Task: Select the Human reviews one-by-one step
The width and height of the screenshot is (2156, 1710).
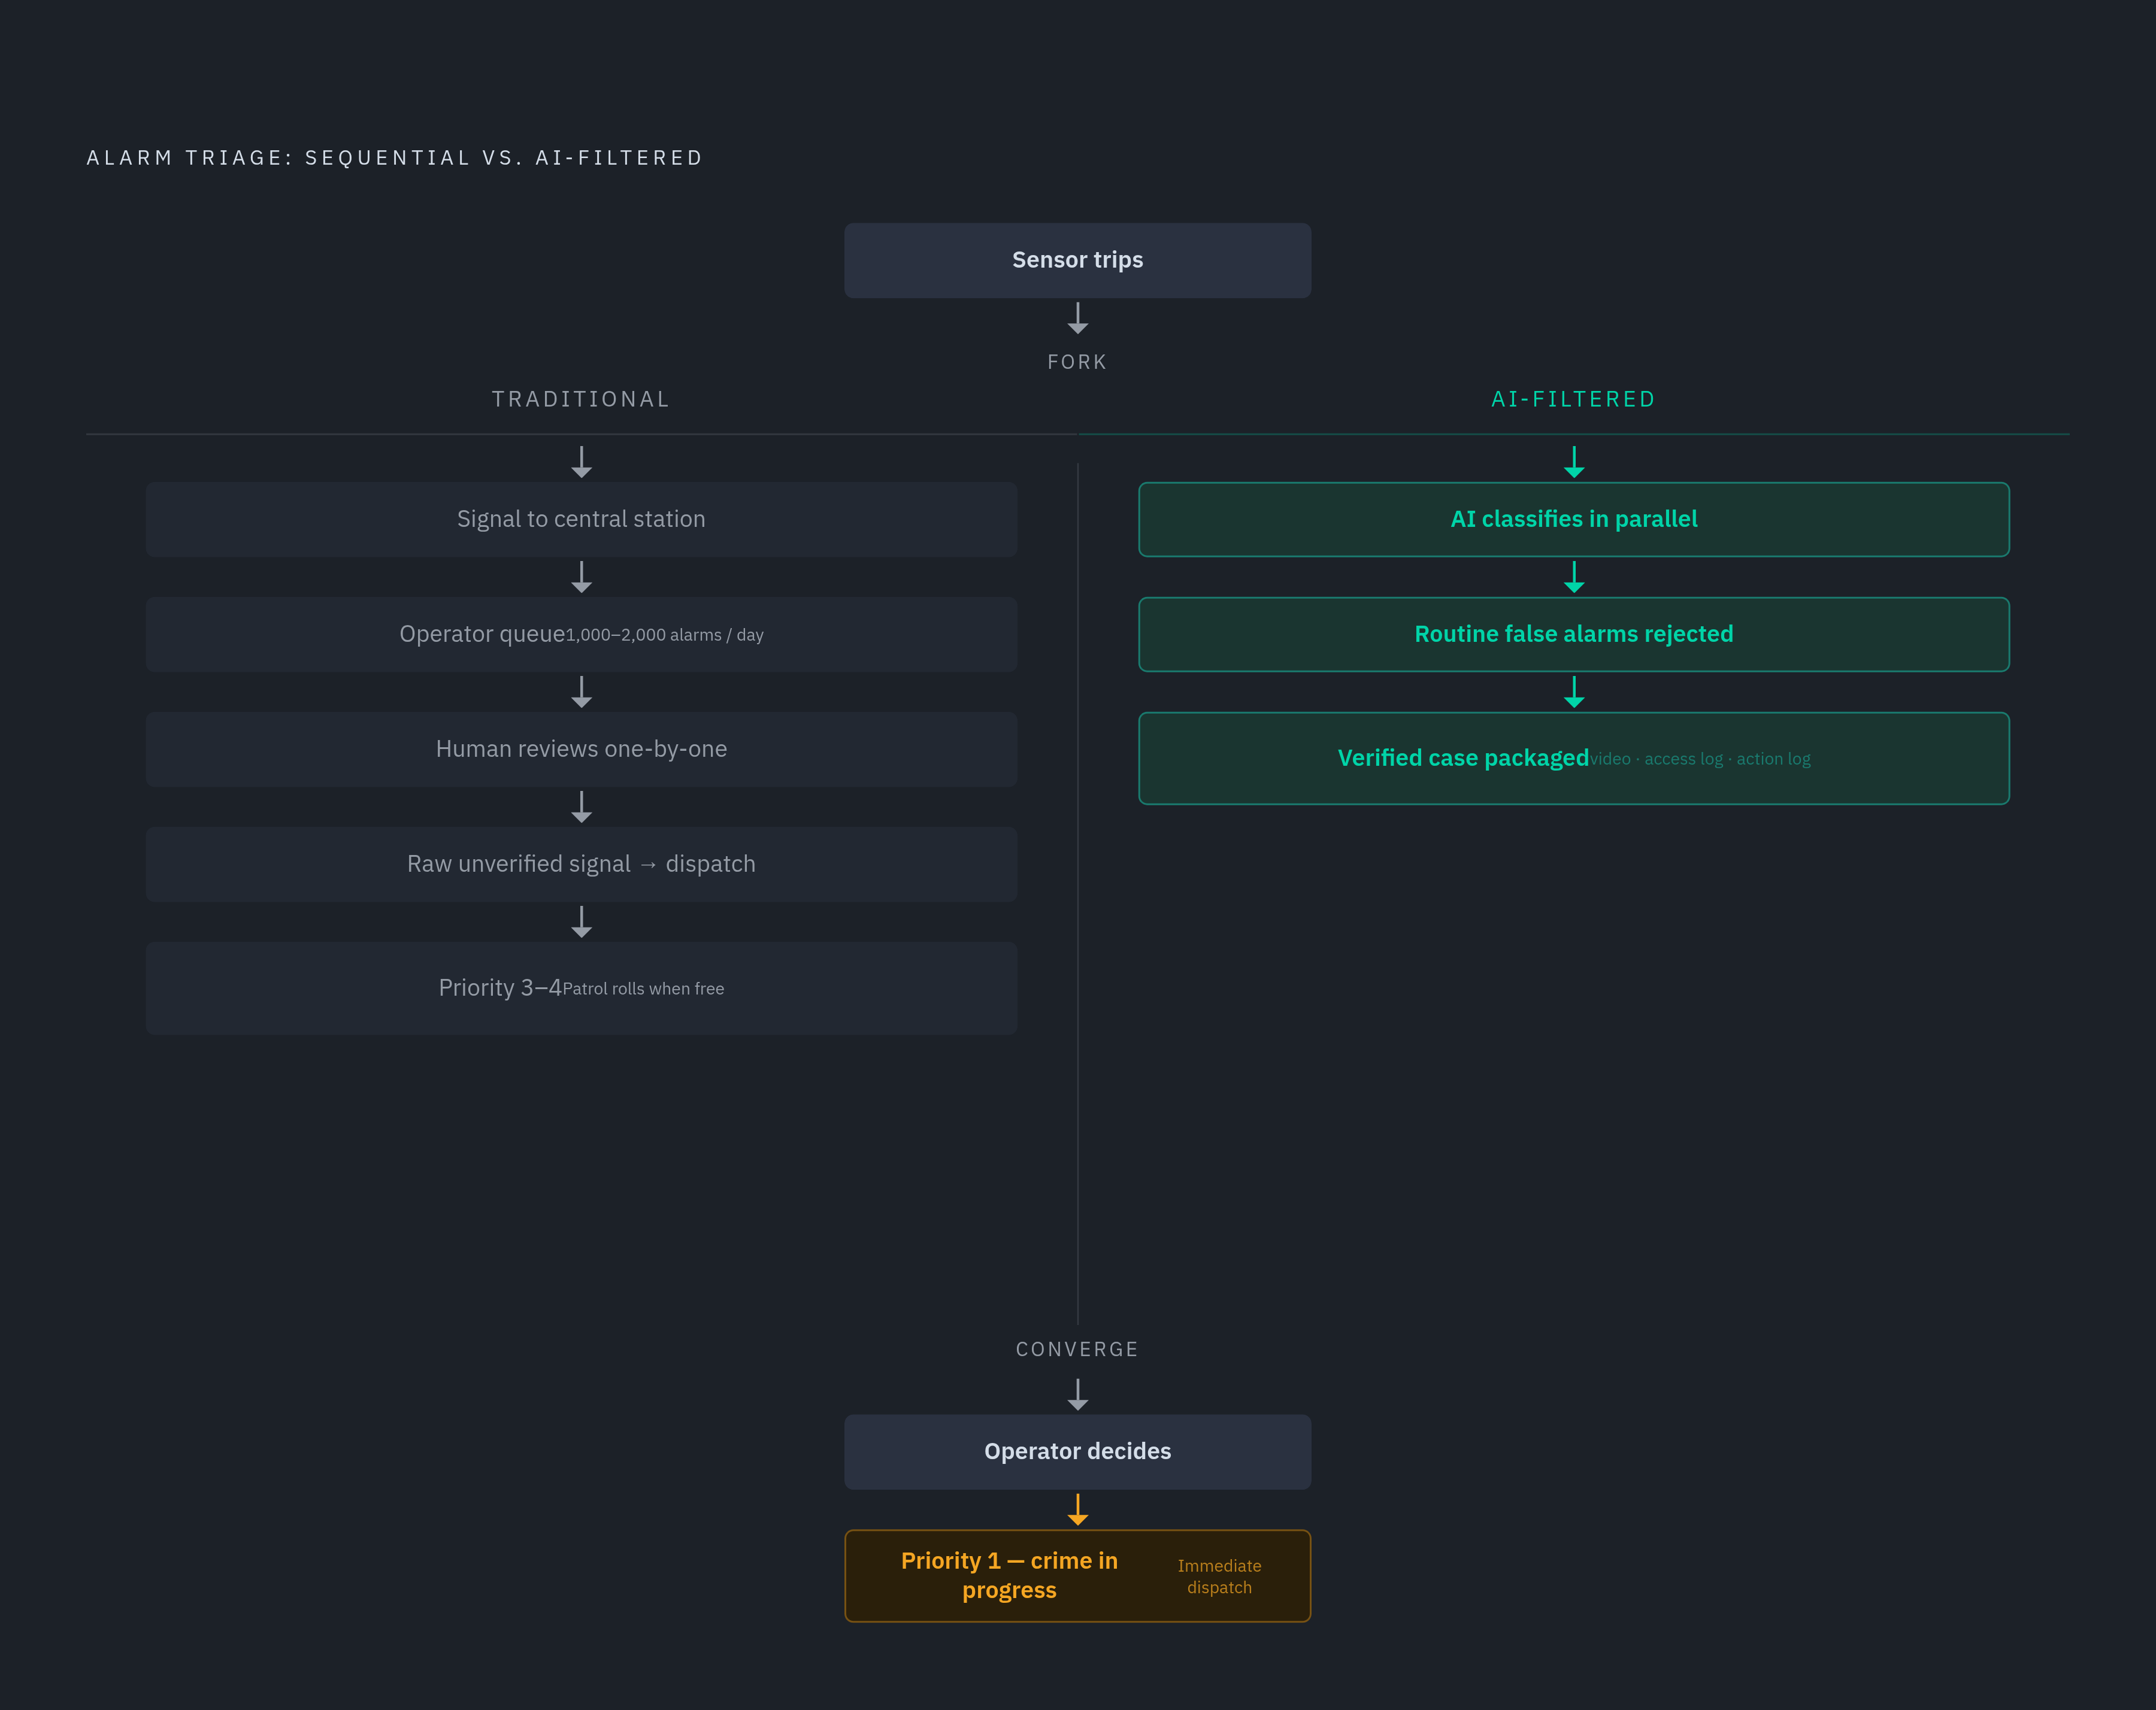Action: (x=581, y=749)
